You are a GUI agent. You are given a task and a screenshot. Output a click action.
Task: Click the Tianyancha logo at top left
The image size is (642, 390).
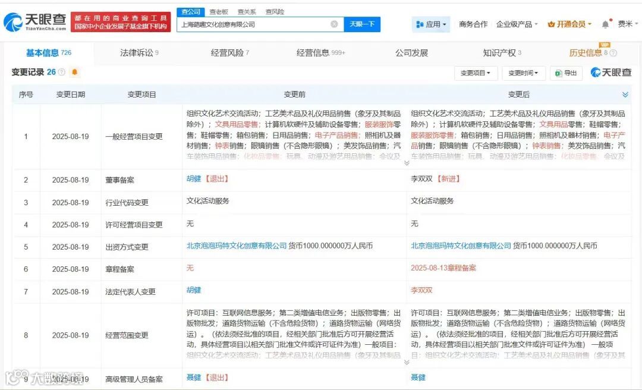[35, 22]
